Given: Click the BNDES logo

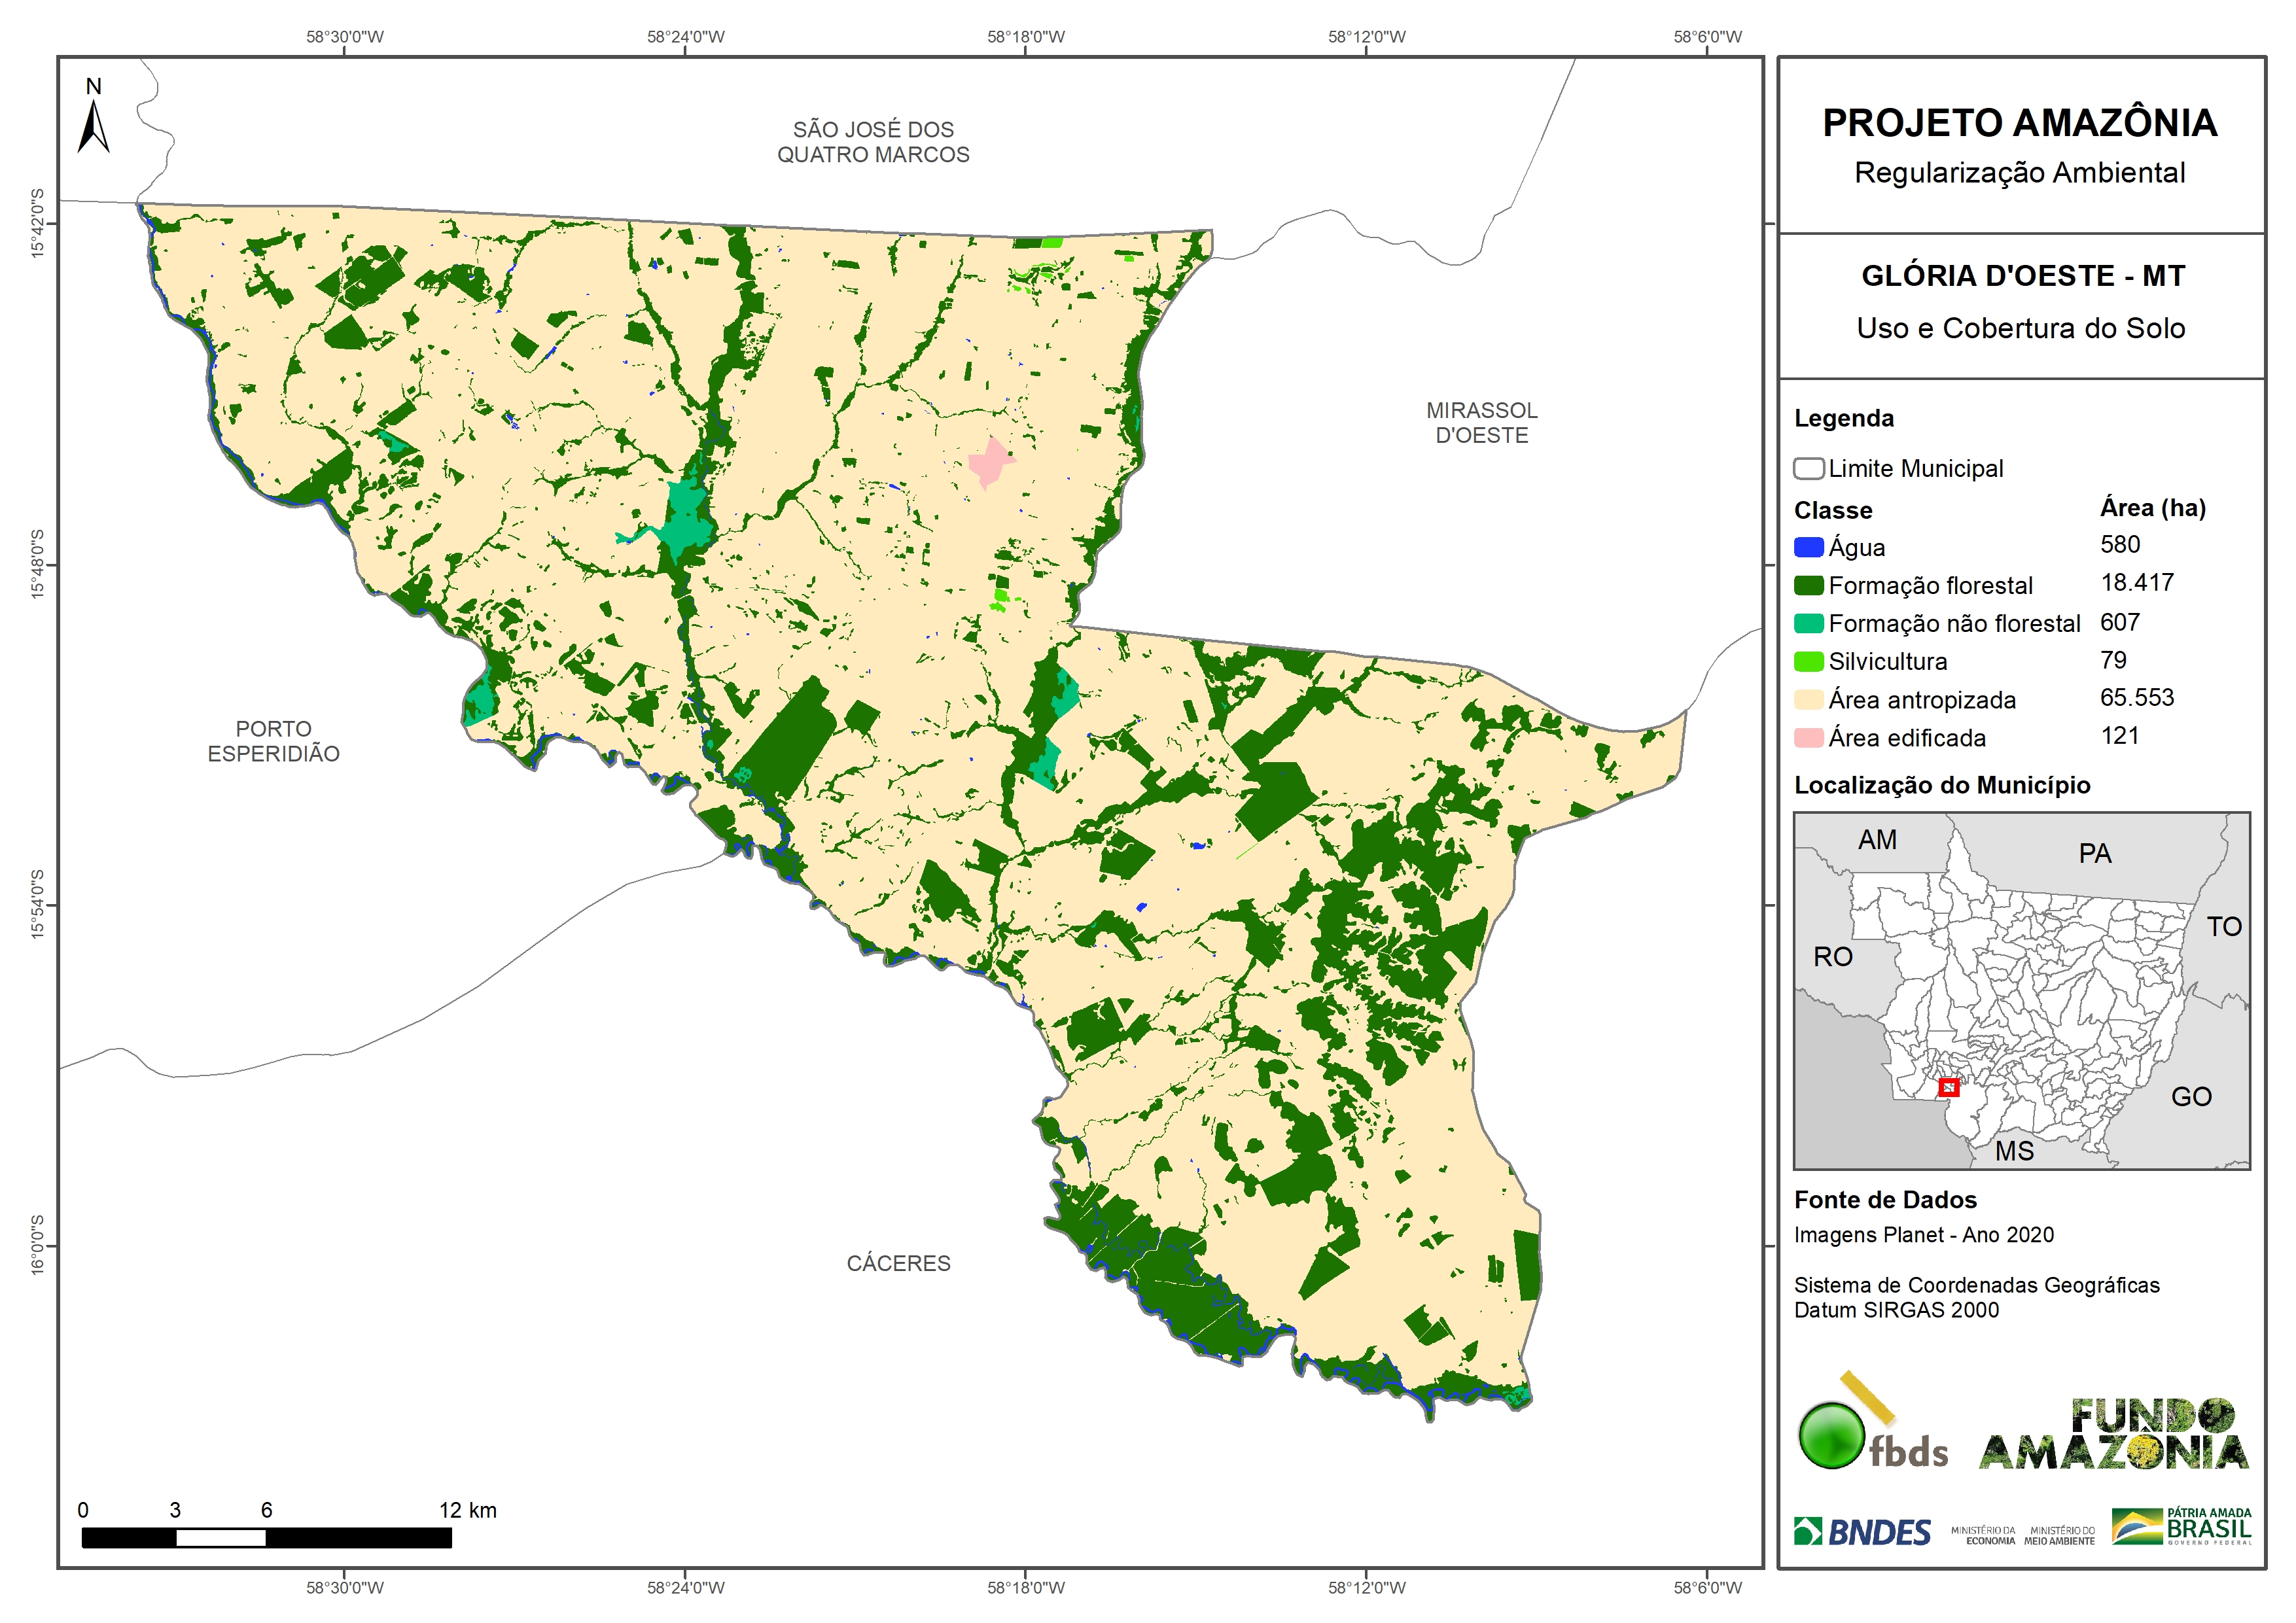Looking at the screenshot, I should click(x=1863, y=1532).
